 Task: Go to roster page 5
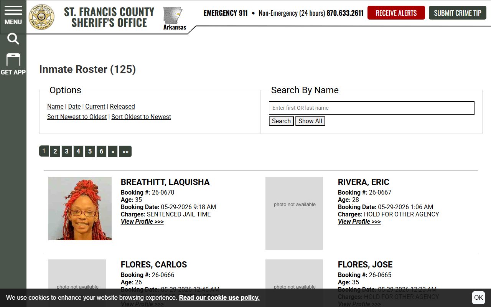click(90, 151)
